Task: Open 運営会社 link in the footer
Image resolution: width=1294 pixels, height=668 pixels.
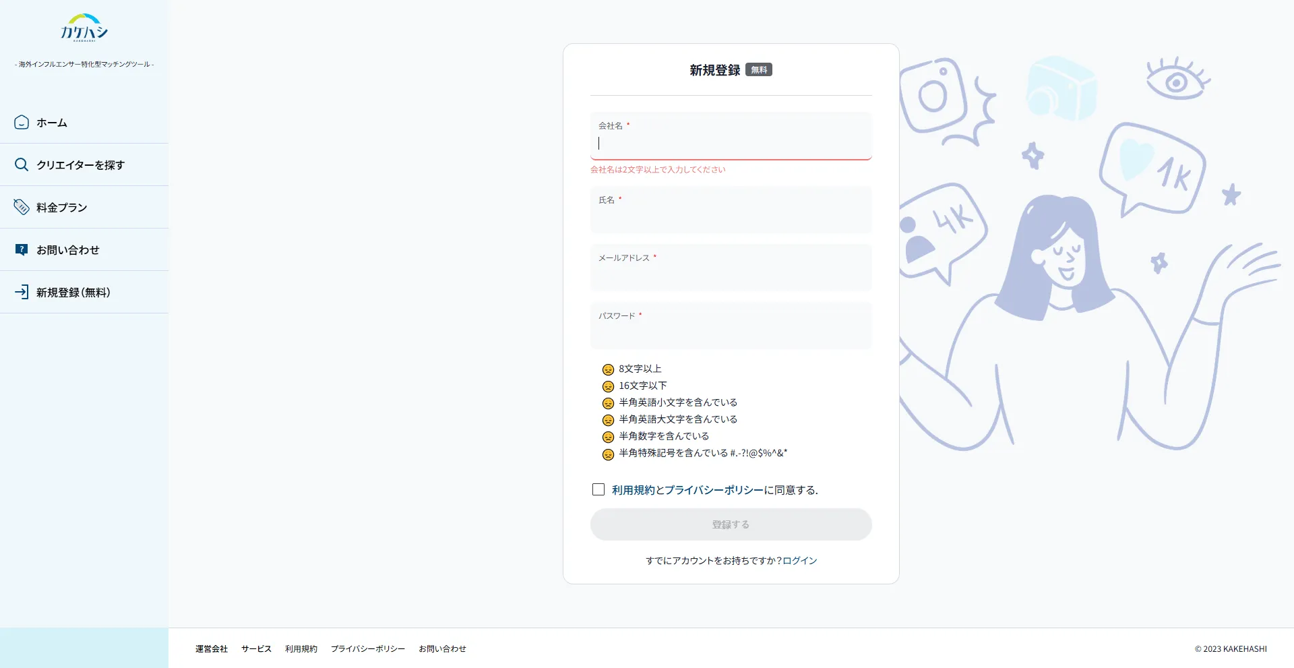Action: (212, 648)
